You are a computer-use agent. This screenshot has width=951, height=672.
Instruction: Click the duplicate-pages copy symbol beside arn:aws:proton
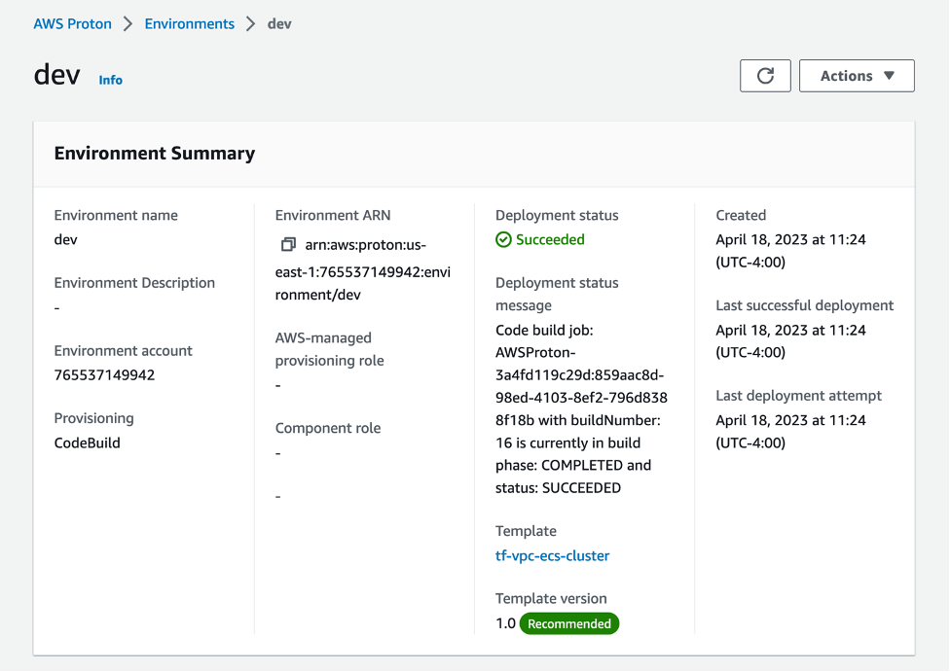[x=280, y=244]
